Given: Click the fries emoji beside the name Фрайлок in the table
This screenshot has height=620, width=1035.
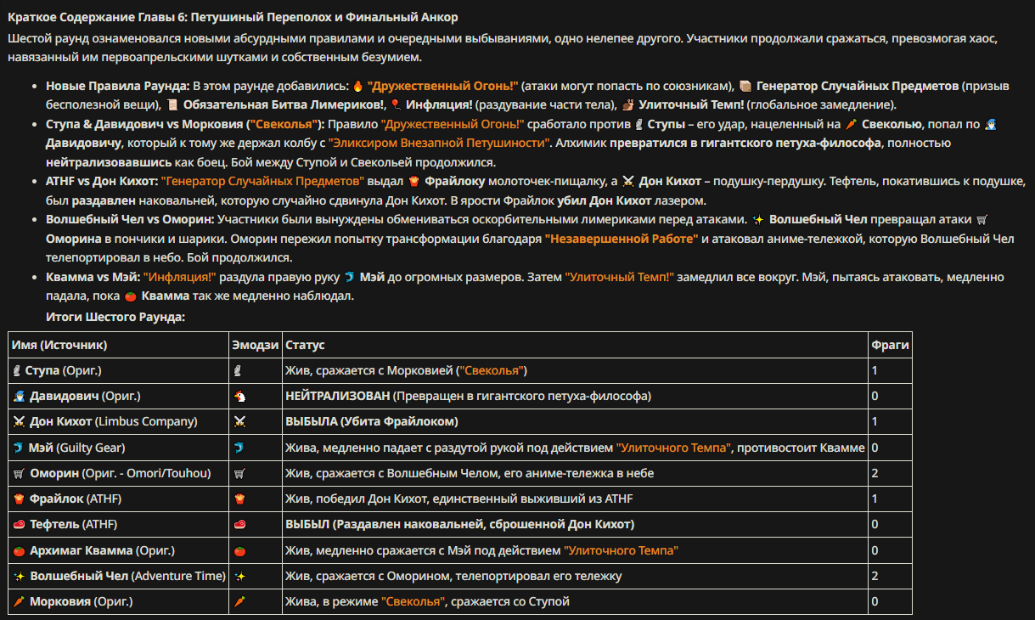Looking at the screenshot, I should pos(19,499).
